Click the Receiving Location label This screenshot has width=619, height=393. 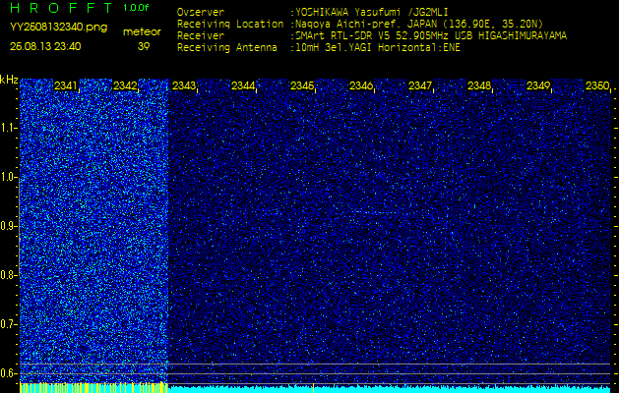coord(230,24)
